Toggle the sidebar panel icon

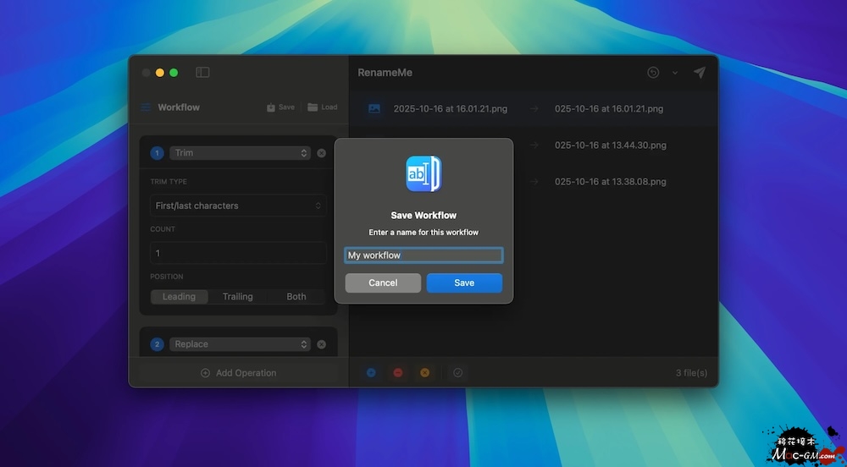[x=202, y=73]
